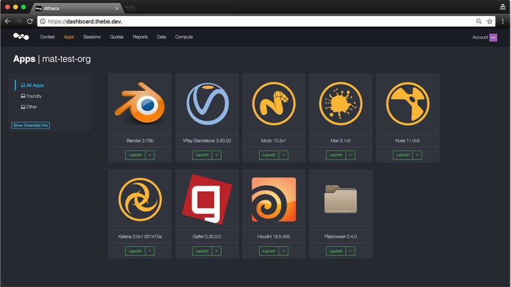Viewport: 511px width, 287px height.
Task: Open the Sessions tab
Action: point(92,37)
